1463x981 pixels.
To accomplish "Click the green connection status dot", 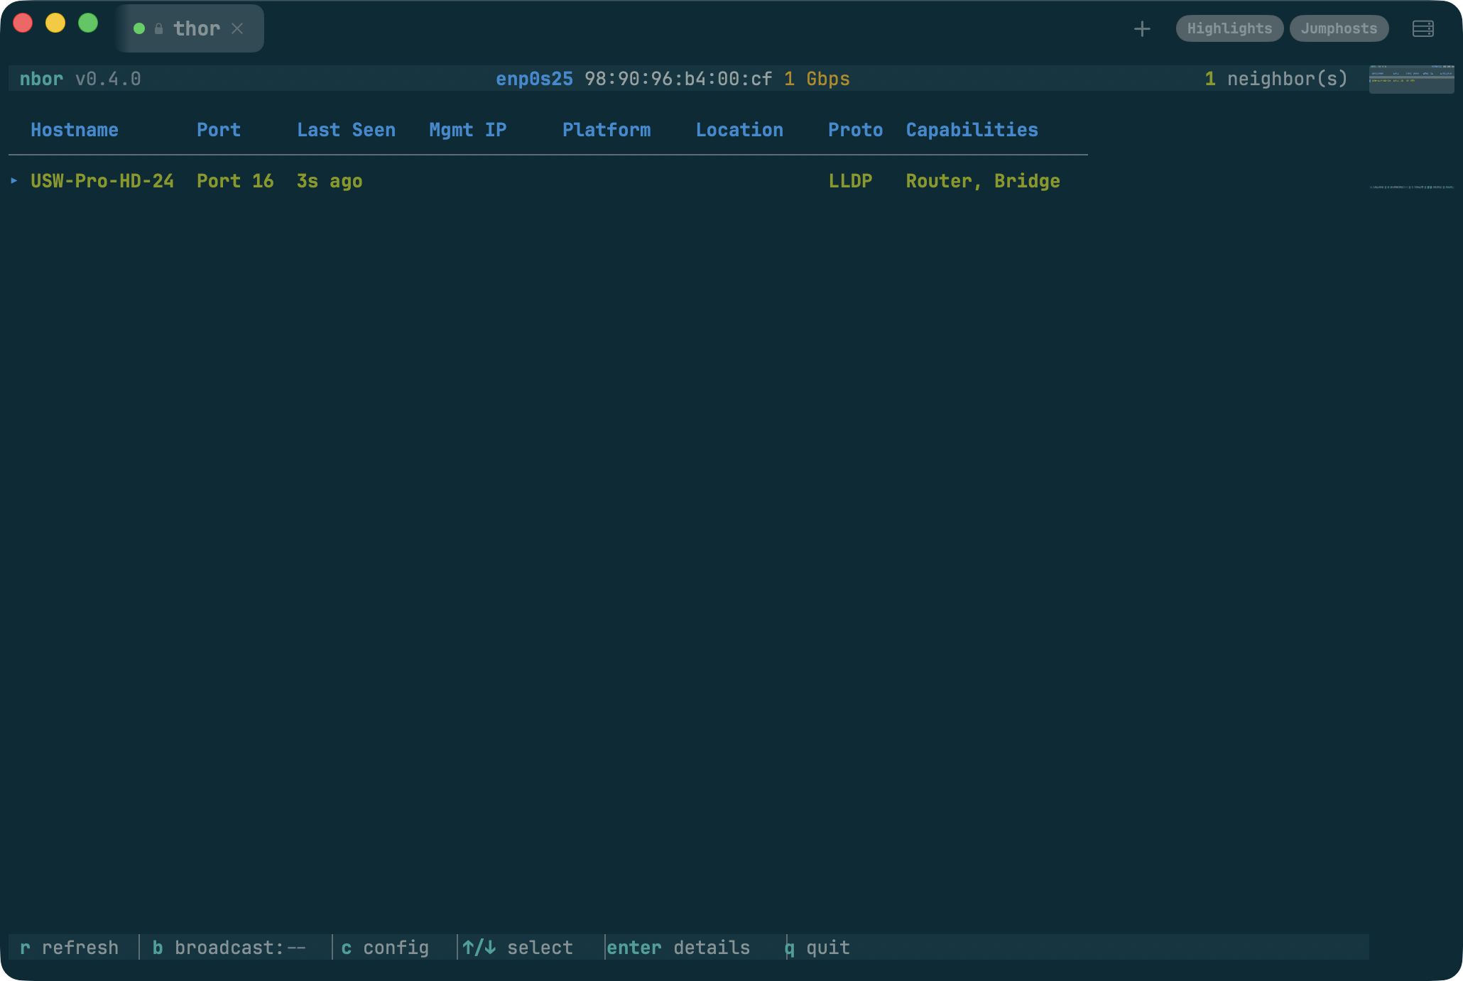I will click(x=139, y=28).
